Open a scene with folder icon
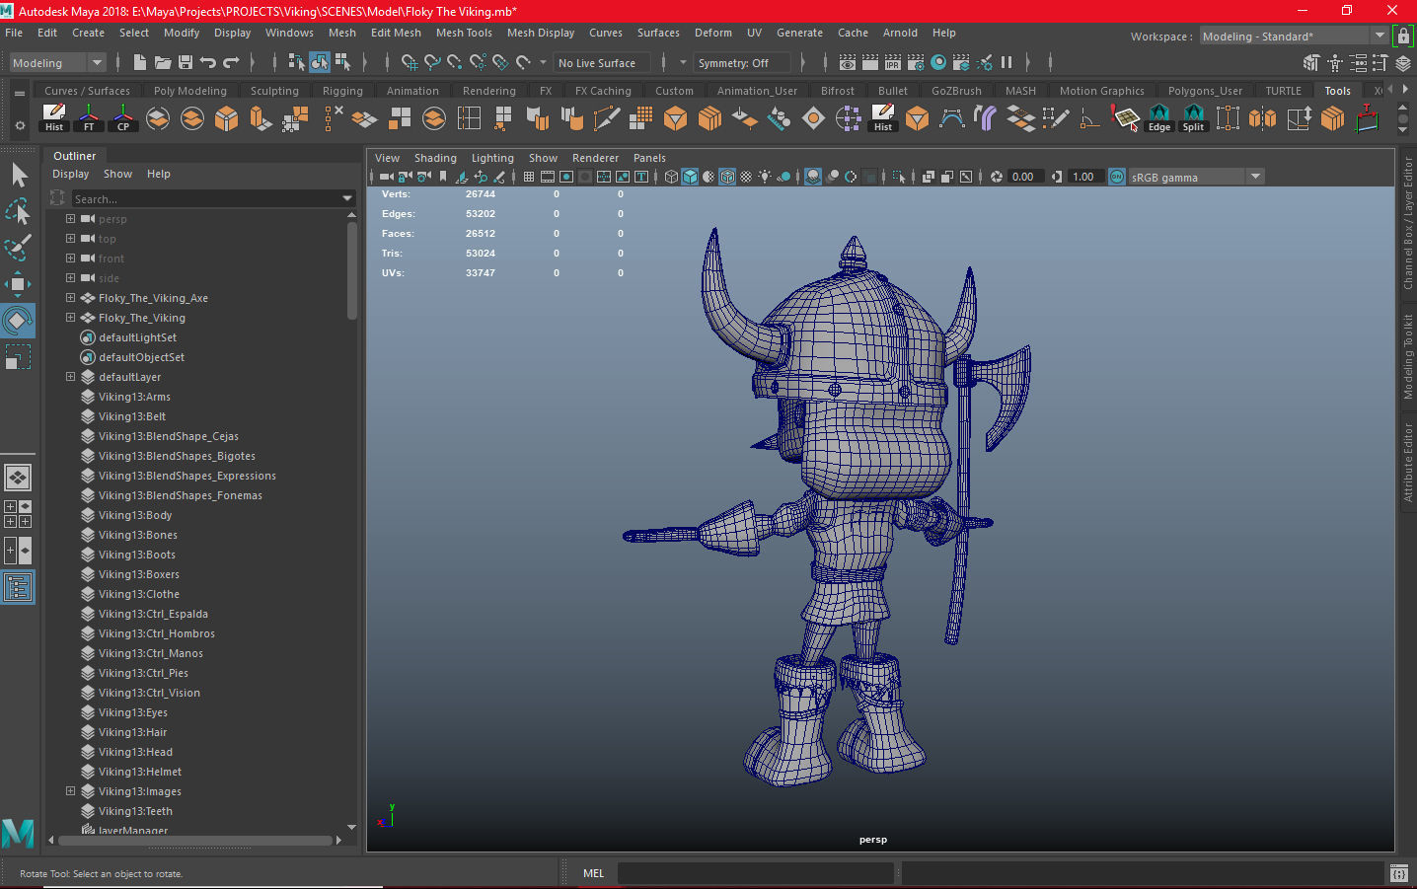1417x889 pixels. pyautogui.click(x=163, y=62)
